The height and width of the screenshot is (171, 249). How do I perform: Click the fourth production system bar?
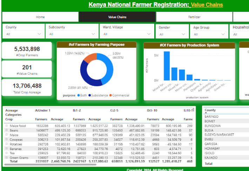tap(189, 77)
